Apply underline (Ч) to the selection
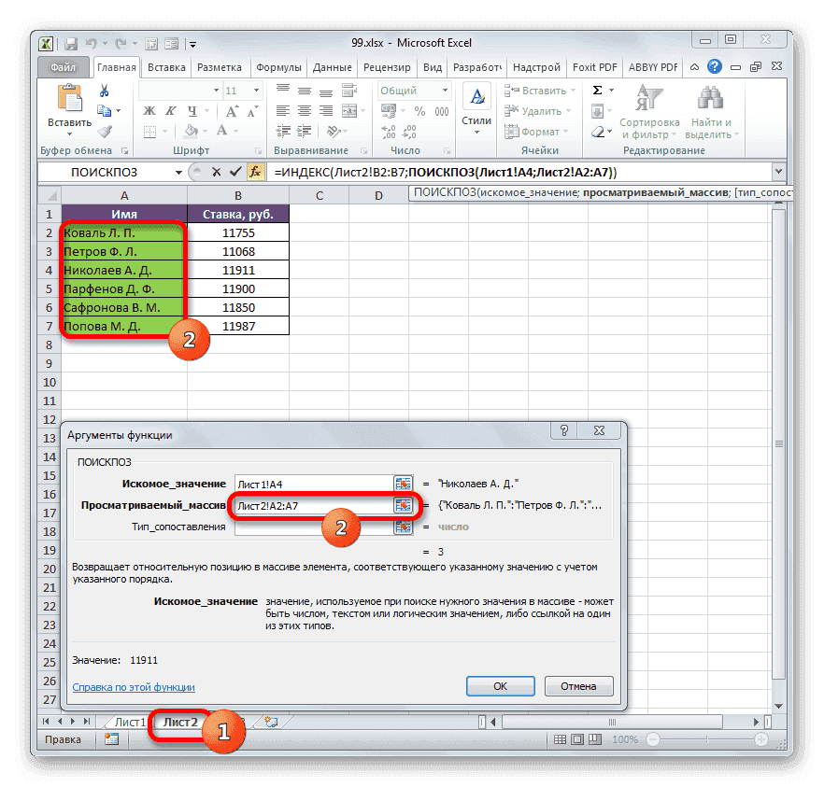 pos(192,111)
